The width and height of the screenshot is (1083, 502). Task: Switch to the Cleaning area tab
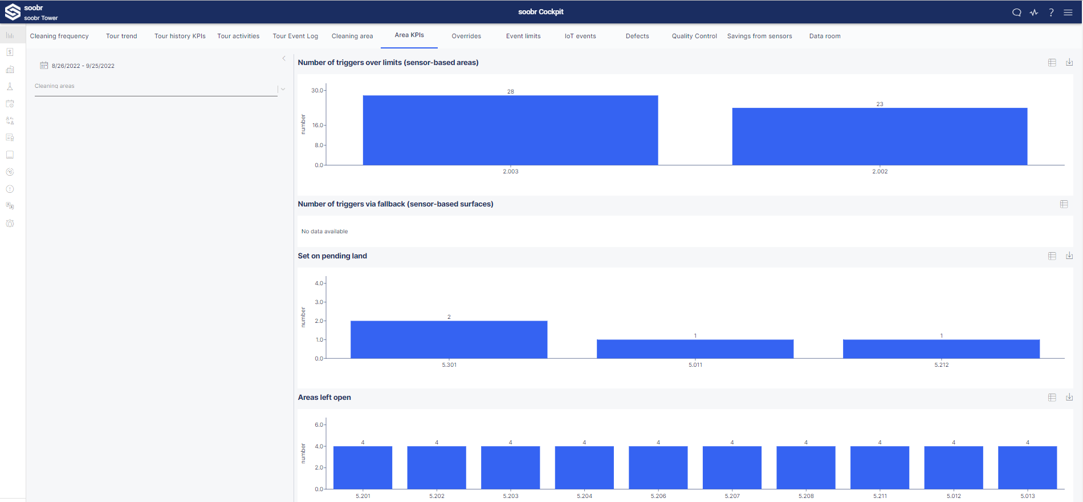pyautogui.click(x=352, y=36)
